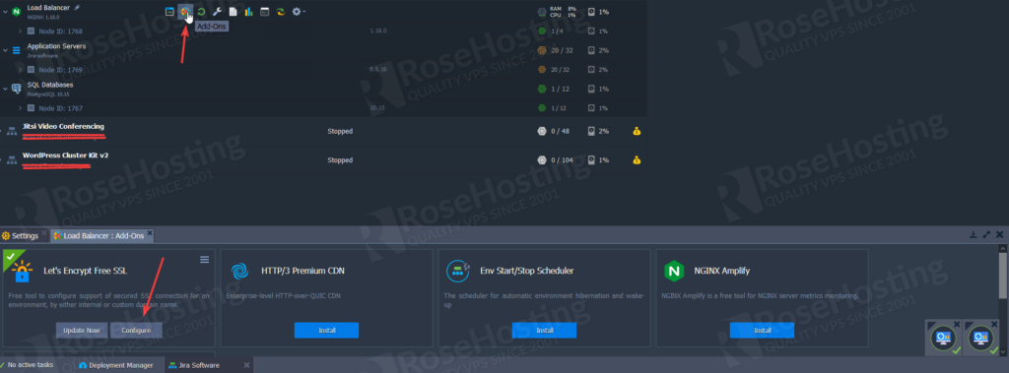The width and height of the screenshot is (1009, 373).
Task: Collapse the SQL Databases layer
Action: [5, 89]
